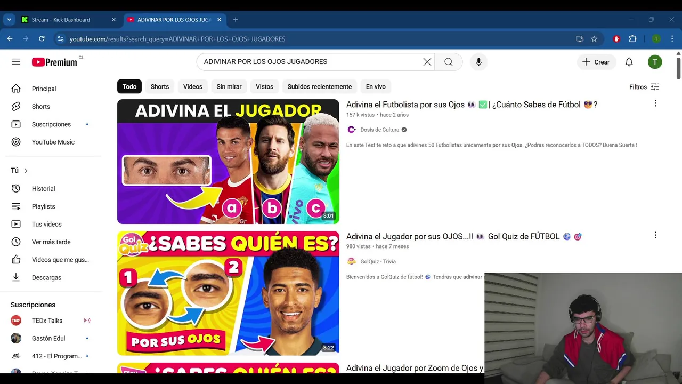
Task: Reload the page in browser
Action: click(42, 39)
